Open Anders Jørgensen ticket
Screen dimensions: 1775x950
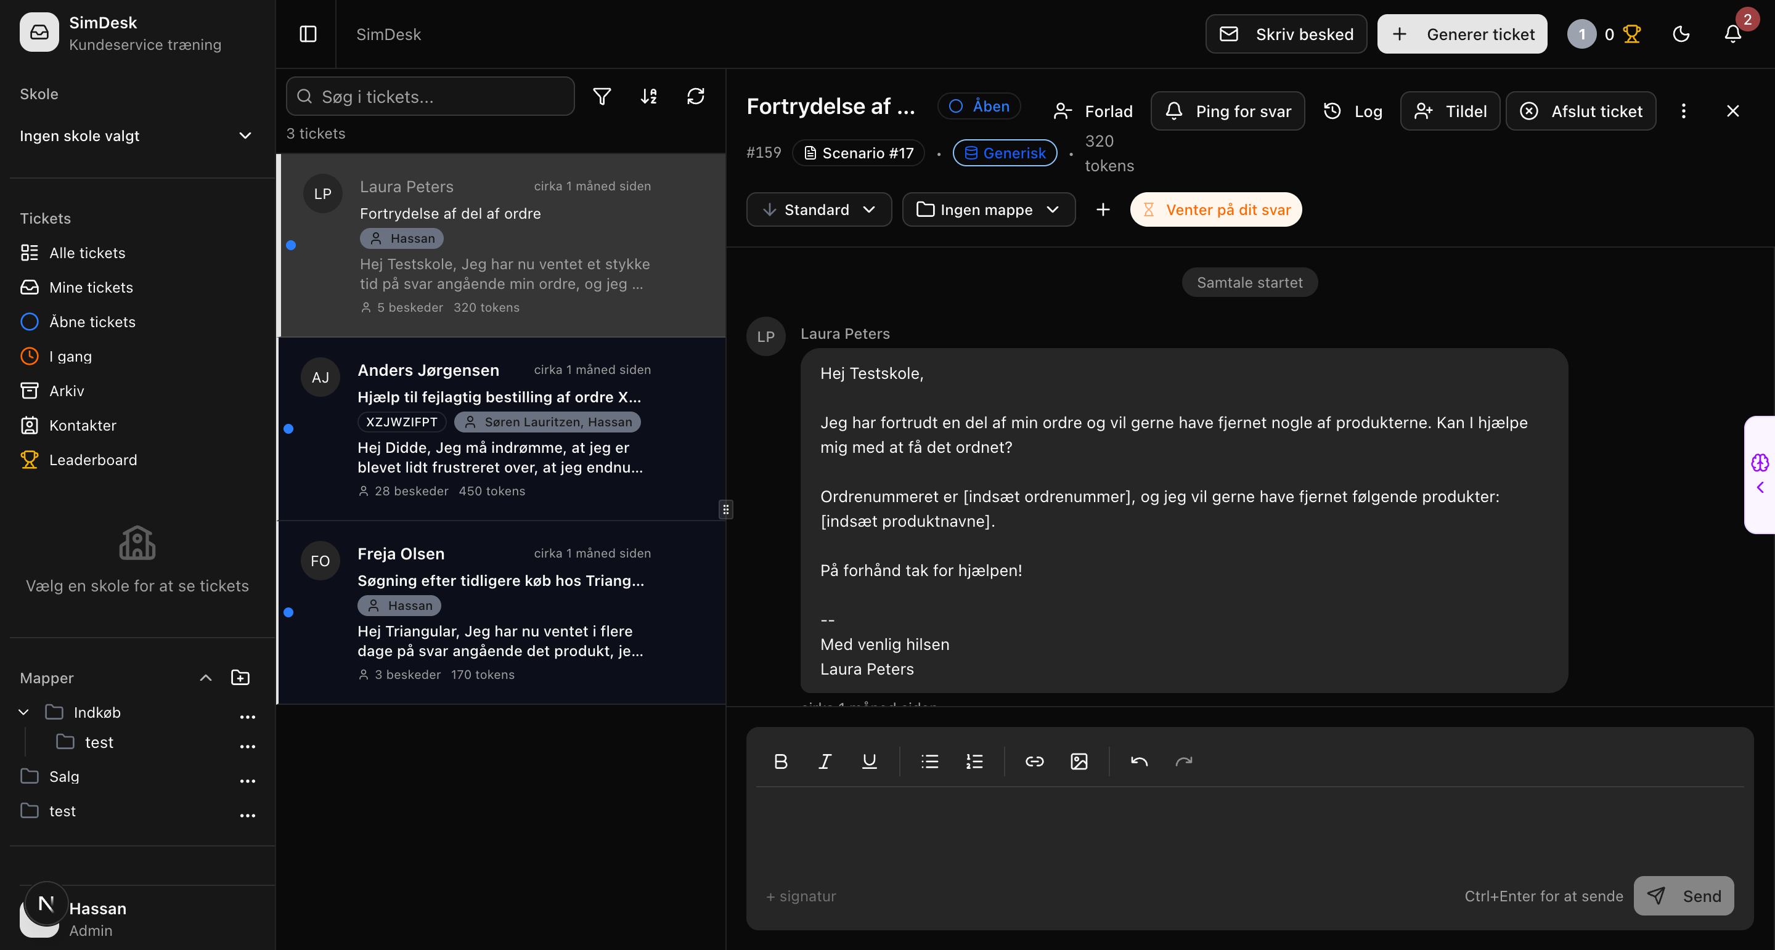(x=502, y=429)
